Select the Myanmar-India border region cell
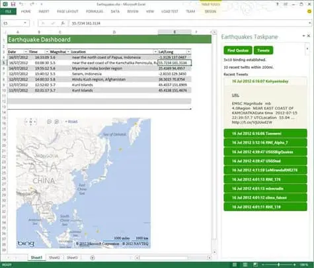Screen dimensions: 314x268 point(114,68)
